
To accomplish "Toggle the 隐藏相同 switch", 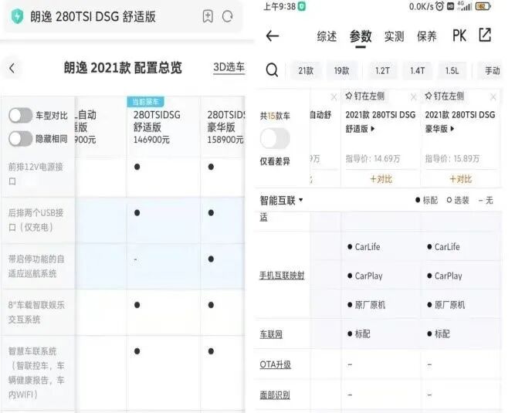I will pyautogui.click(x=20, y=138).
